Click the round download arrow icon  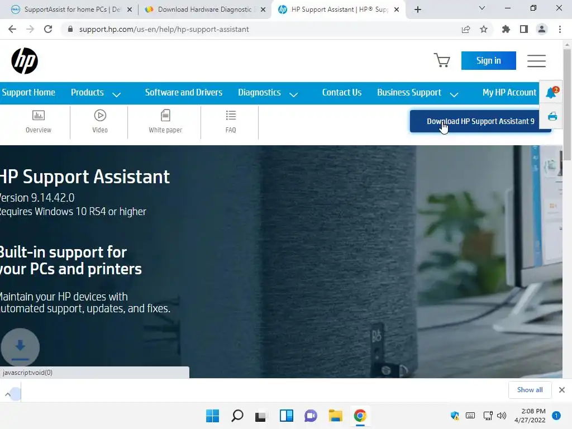(20, 347)
